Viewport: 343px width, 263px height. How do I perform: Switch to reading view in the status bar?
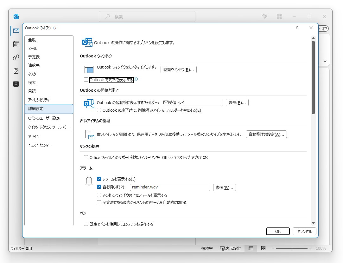263,248
